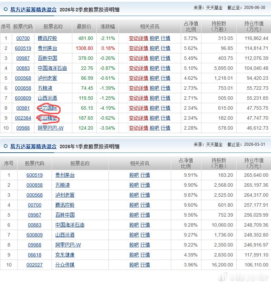Click stock code 09988 in 2季度 table
Screen dimensions: 271x284
click(x=23, y=128)
